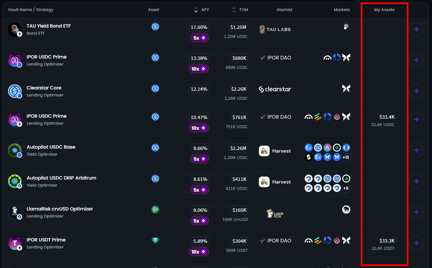This screenshot has height=268, width=432.
Task: Expand the +13 markets badge for Autopilot USDC Base
Action: pos(346,157)
